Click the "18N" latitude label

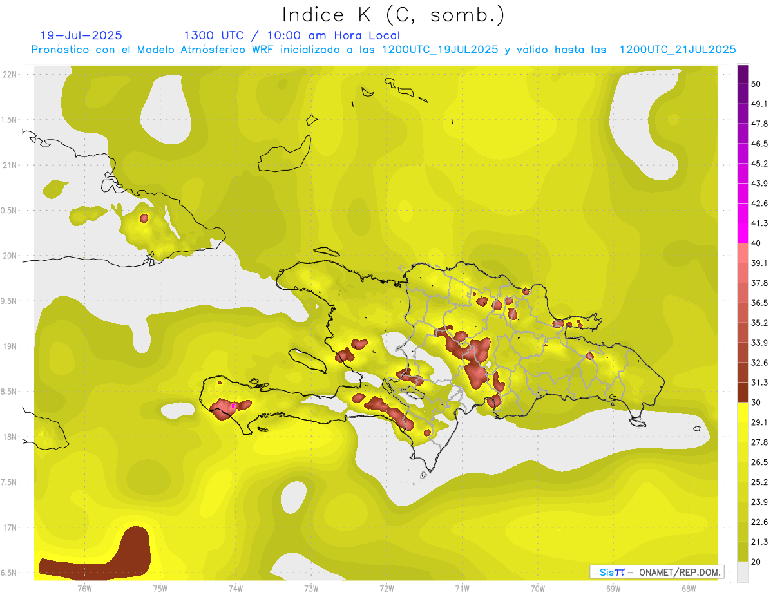11,437
